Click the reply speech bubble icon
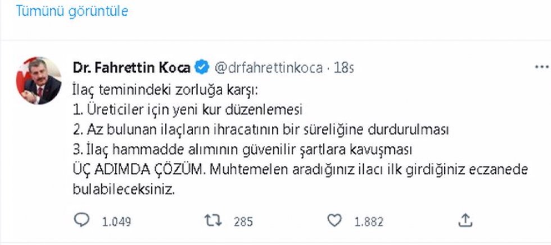 click(x=82, y=221)
